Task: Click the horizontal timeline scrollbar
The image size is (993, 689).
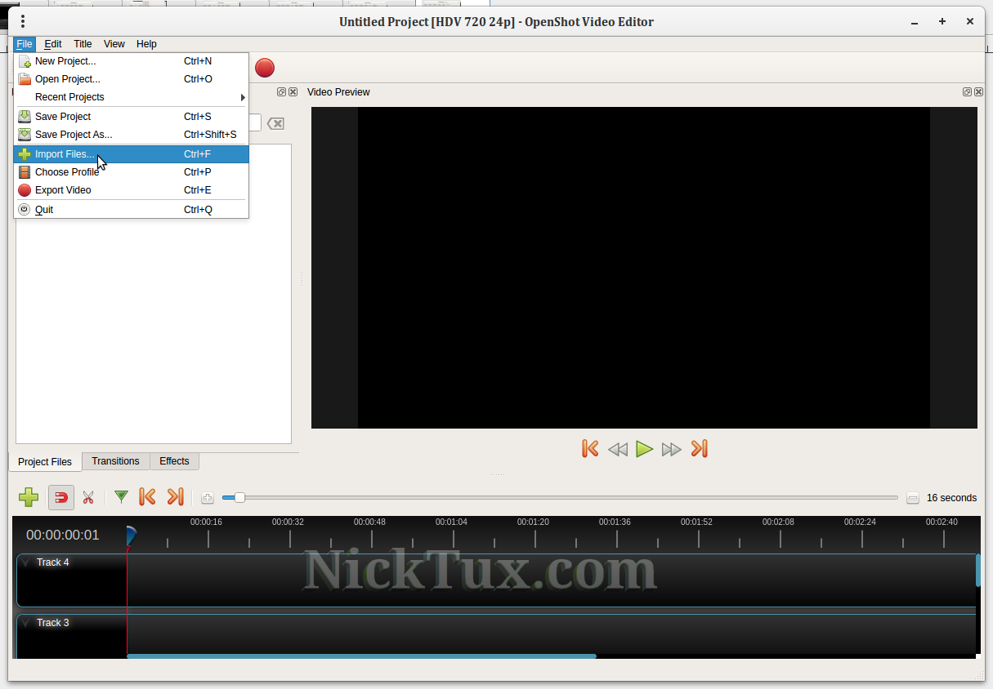Action: click(x=361, y=656)
